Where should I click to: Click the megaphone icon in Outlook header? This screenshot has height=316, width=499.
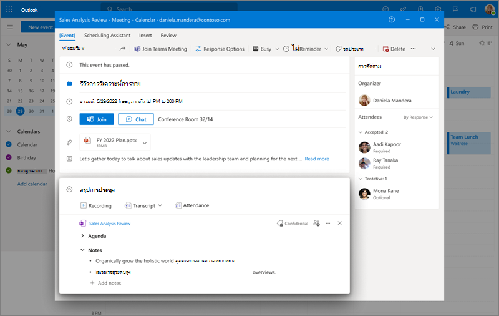coord(473,9)
